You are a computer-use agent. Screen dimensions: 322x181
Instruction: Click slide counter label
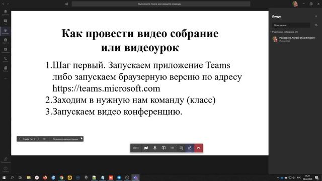29,139
